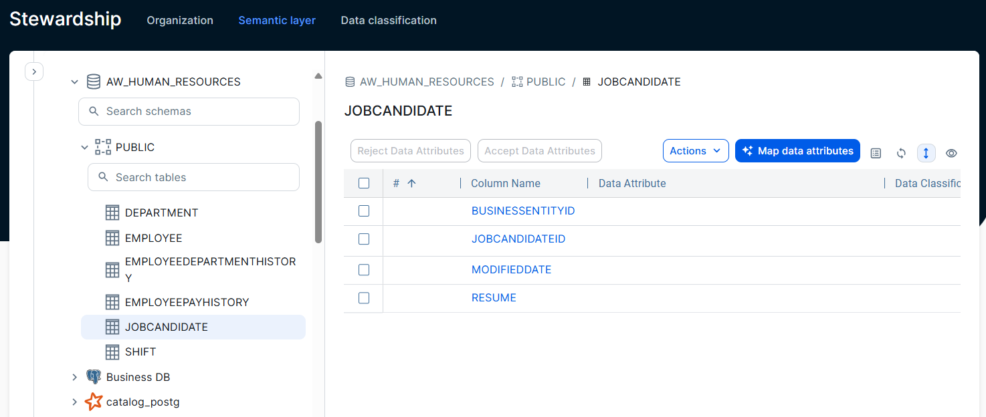The height and width of the screenshot is (417, 986).
Task: Check the SELECT ALL checkbox in the table header
Action: (x=363, y=182)
